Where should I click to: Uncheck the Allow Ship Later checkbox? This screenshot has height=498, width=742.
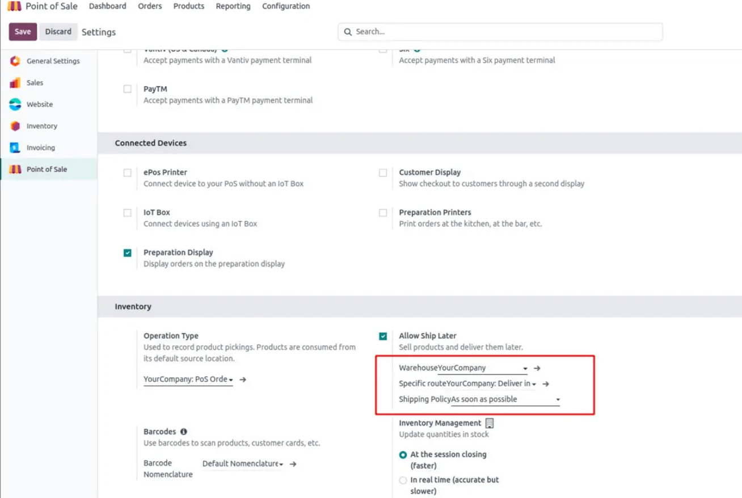coord(383,336)
